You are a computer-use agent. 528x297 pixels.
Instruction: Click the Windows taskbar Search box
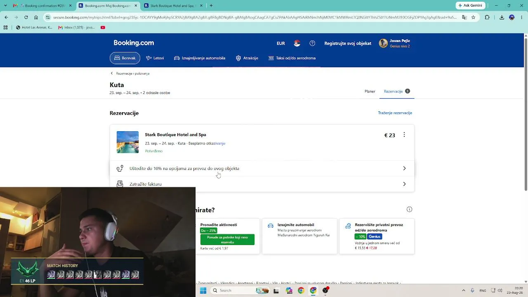coord(240,290)
